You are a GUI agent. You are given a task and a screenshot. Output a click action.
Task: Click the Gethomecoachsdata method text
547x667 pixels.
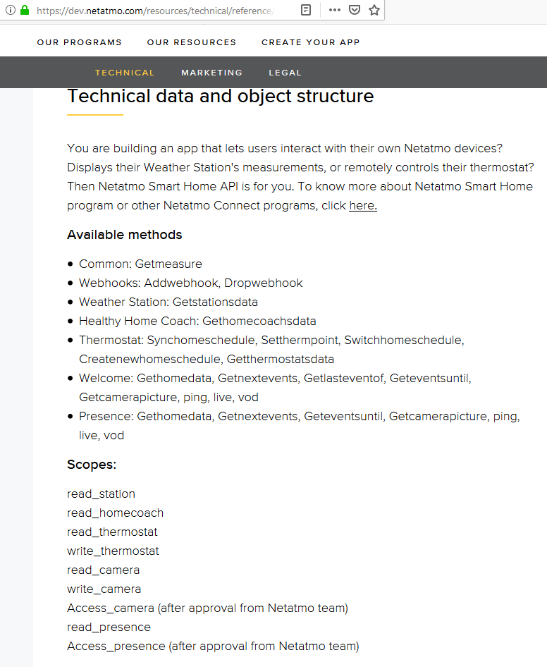click(x=259, y=321)
